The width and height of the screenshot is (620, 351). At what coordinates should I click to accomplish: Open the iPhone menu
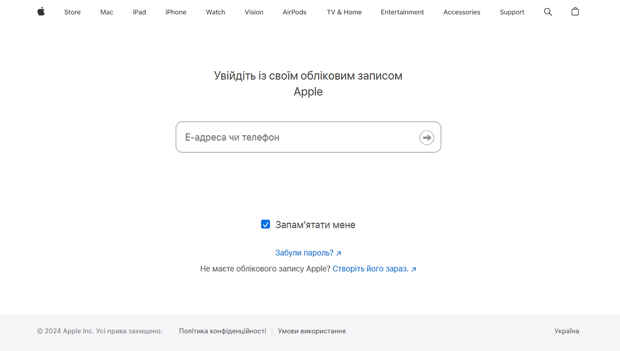pos(176,12)
